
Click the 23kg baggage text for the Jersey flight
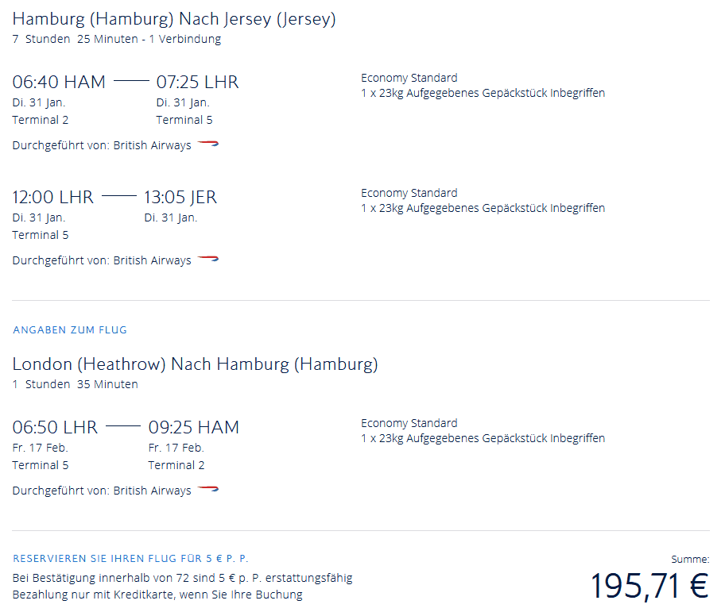pyautogui.click(x=483, y=208)
